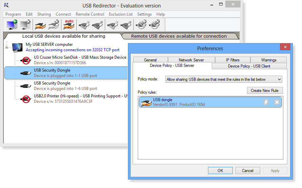
Task: Open the Policy mode dropdown
Action: [x=224, y=79]
